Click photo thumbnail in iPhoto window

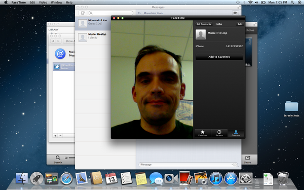click(249, 52)
